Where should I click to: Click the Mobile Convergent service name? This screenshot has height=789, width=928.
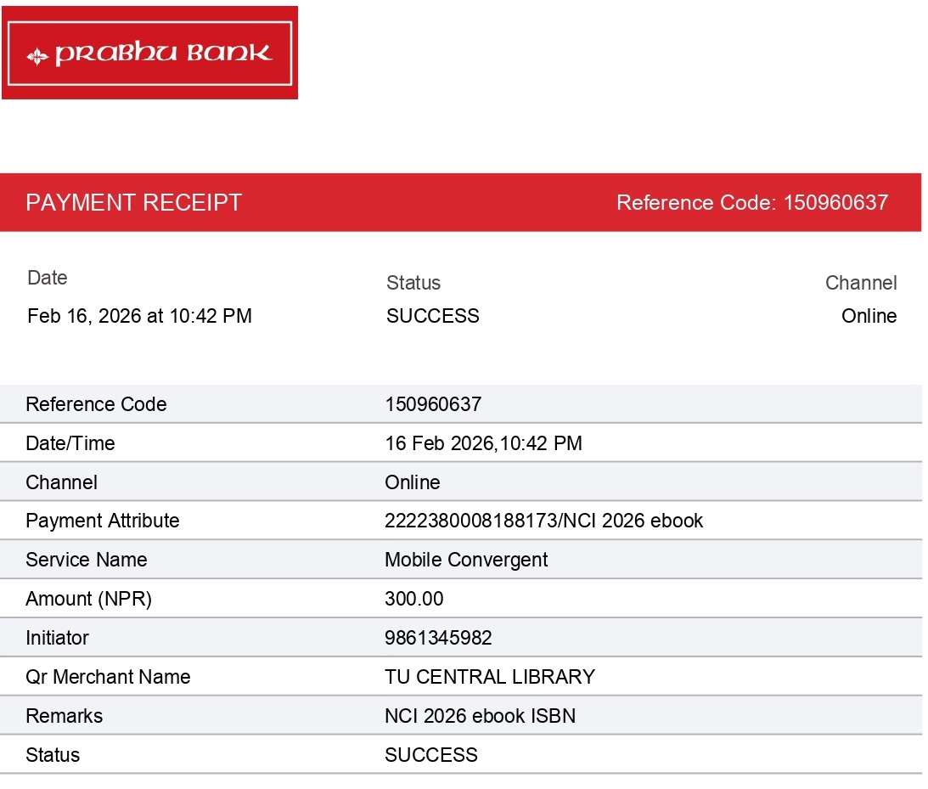[x=466, y=560]
